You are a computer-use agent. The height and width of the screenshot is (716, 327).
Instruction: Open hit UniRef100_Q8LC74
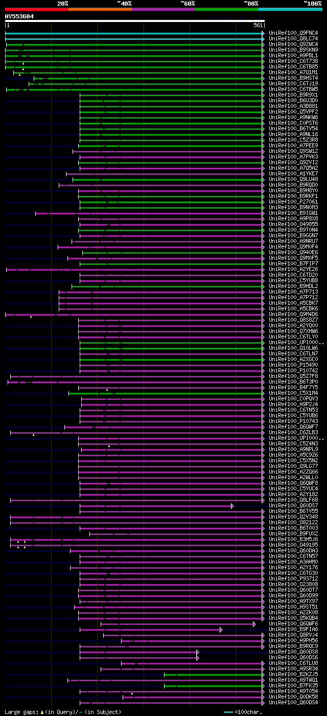[293, 39]
